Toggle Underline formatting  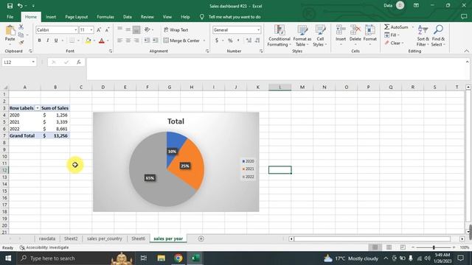tap(56, 40)
